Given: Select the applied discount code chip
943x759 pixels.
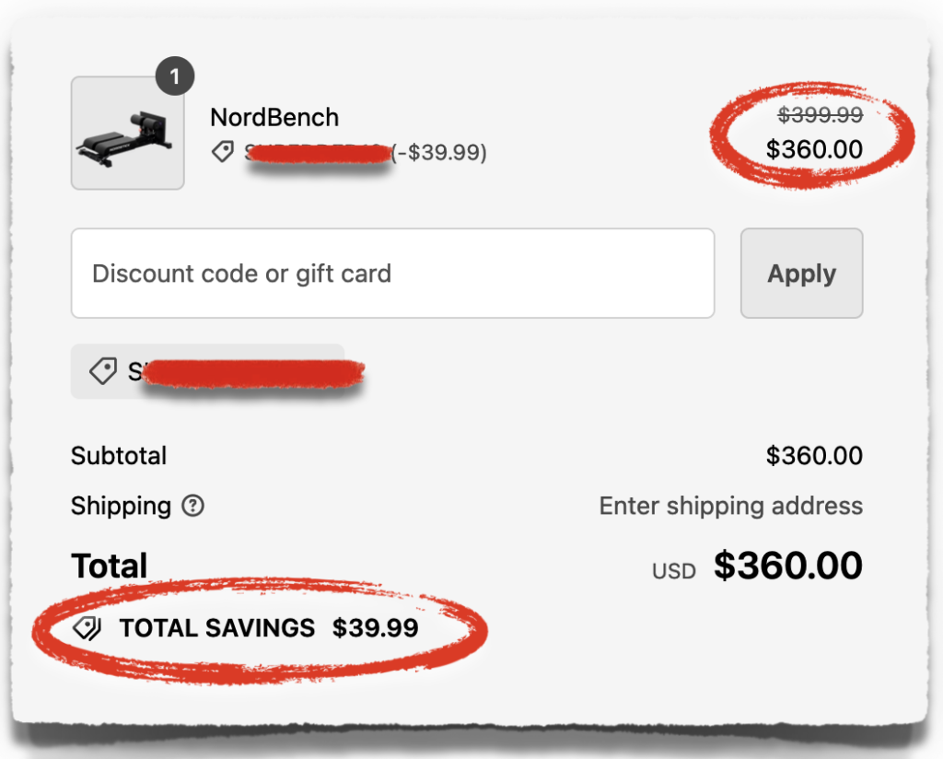Looking at the screenshot, I should 207,371.
